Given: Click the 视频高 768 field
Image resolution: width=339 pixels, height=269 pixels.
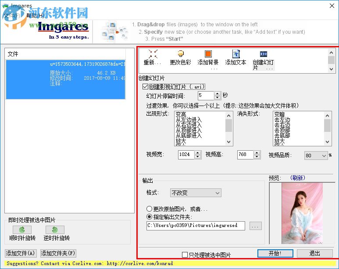Looking at the screenshot, I should click(246, 155).
